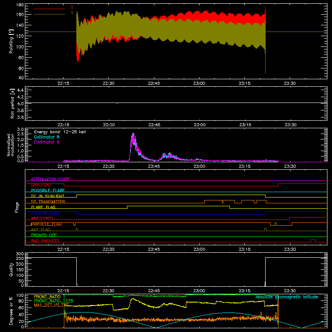Image resolution: width=332 pixels, height=332 pixels.
Task: Select the PARTICLE_FLAG label
Action: 46,224
